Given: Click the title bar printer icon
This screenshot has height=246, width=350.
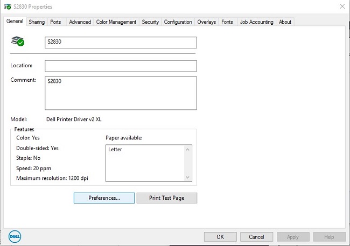Looking at the screenshot, I should point(8,6).
